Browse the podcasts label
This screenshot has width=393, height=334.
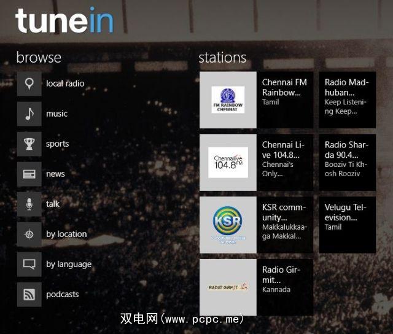(x=63, y=295)
